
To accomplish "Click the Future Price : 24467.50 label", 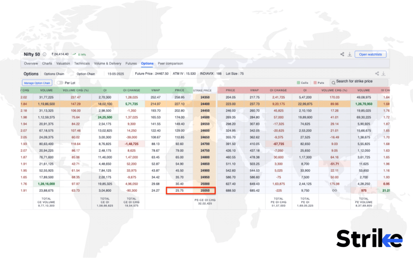I will pos(152,74).
